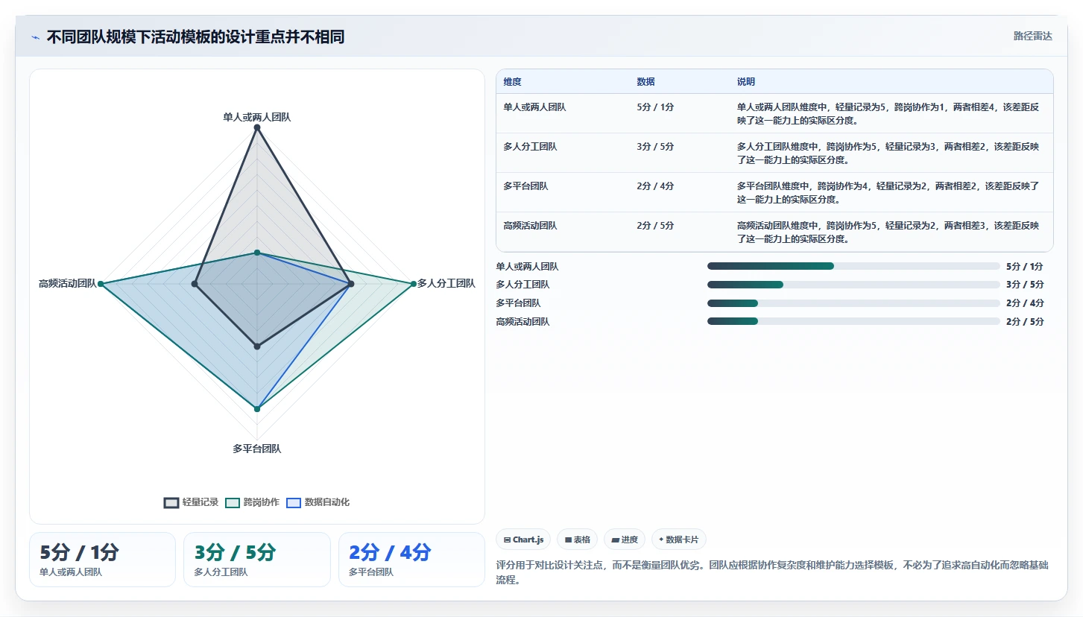This screenshot has width=1083, height=617.
Task: Click 多平台团队 label in the progress list
Action: [x=518, y=303]
